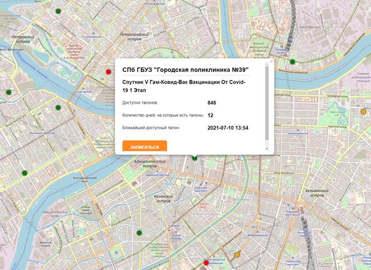Select green marker at the far left edge
Image resolution: width=371 pixels, height=270 pixels.
pos(8,92)
